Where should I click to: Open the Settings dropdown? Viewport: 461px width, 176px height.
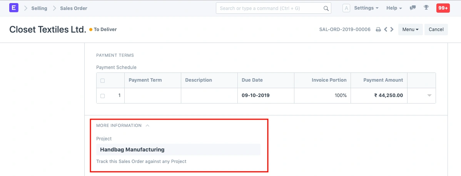pyautogui.click(x=366, y=8)
